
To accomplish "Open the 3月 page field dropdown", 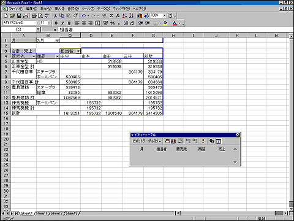I will click(58, 41).
